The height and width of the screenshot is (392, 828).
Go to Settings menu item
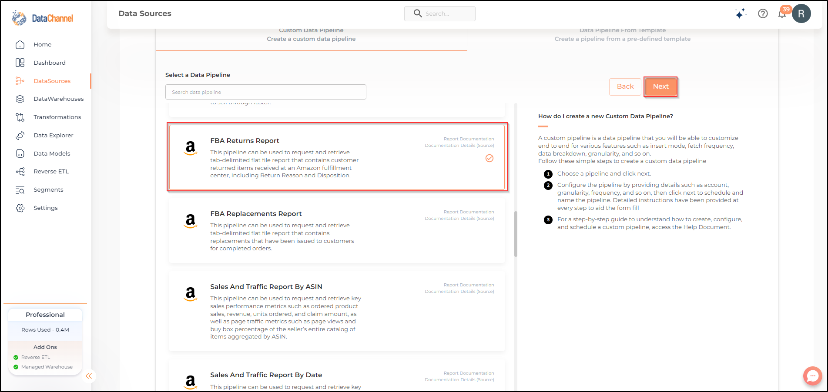pyautogui.click(x=46, y=208)
